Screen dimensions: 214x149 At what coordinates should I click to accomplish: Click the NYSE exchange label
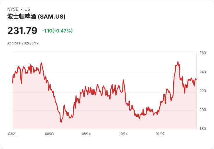pos(13,9)
